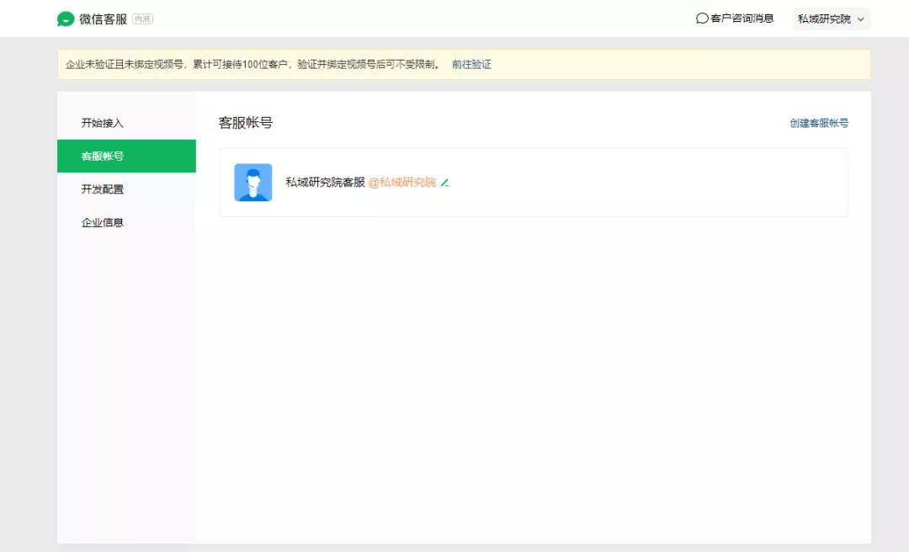
Task: Follow the 前往验证 verification link
Action: [x=471, y=65]
